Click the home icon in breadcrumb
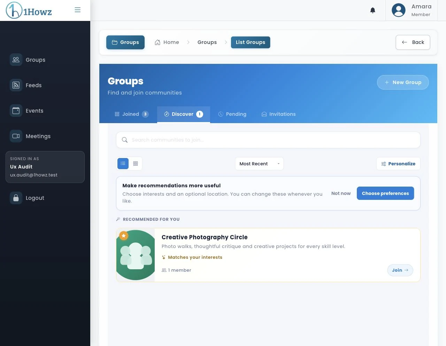 pos(157,42)
